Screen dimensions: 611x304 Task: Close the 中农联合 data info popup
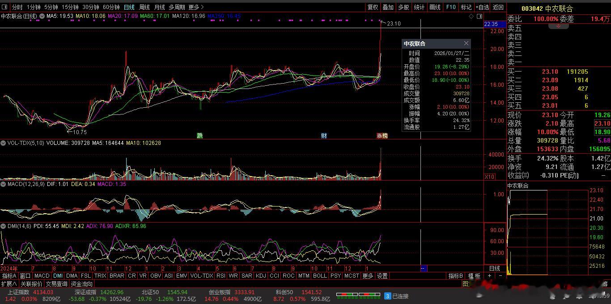[466, 43]
